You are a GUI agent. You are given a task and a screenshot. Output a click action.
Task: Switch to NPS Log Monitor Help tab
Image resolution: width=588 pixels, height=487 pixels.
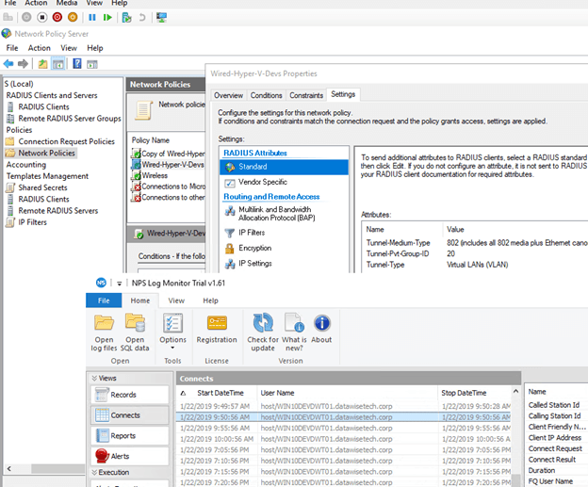210,300
